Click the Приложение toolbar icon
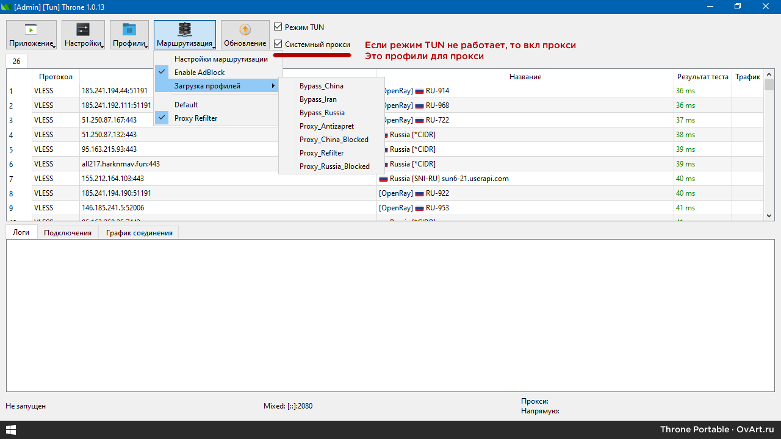 point(31,30)
